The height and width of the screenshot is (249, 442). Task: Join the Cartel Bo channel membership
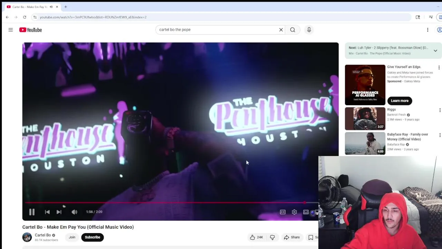click(72, 237)
